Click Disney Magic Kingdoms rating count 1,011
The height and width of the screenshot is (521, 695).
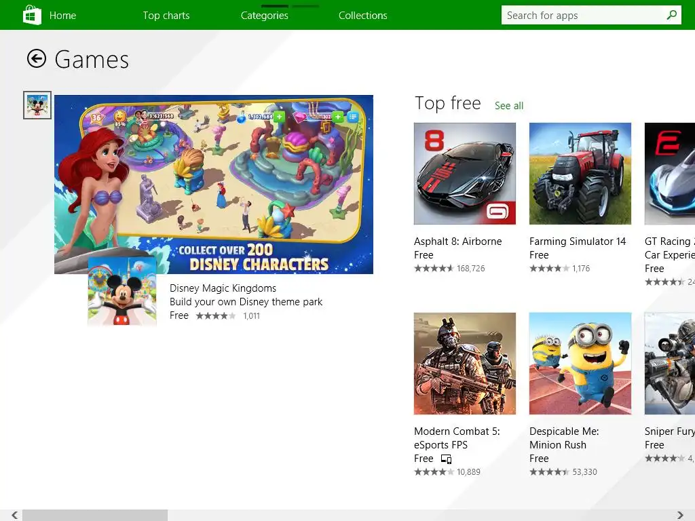pyautogui.click(x=251, y=316)
